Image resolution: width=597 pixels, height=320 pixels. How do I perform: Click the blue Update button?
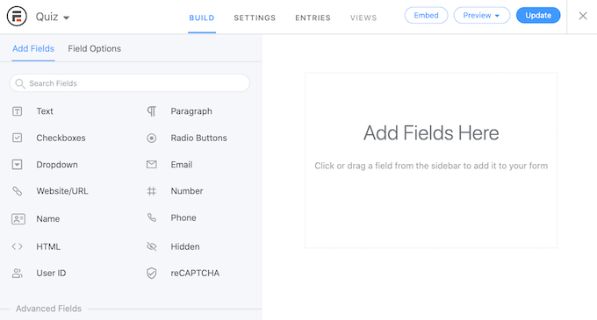(538, 15)
